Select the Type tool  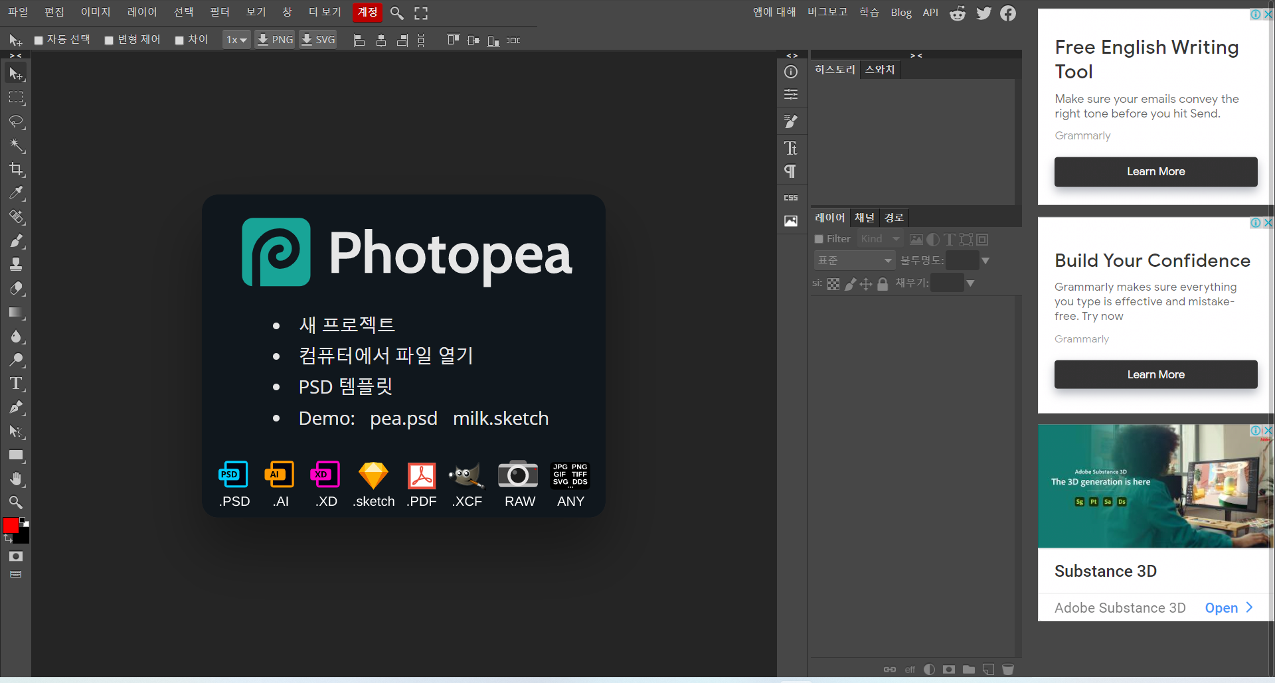pyautogui.click(x=16, y=384)
